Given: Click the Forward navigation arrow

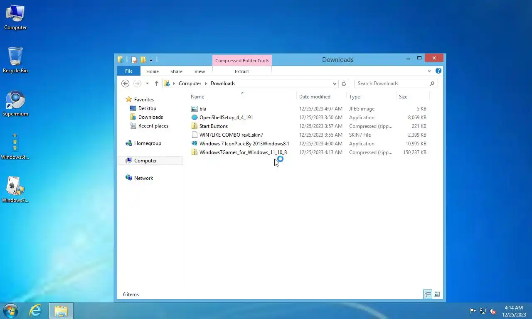Looking at the screenshot, I should tap(137, 83).
